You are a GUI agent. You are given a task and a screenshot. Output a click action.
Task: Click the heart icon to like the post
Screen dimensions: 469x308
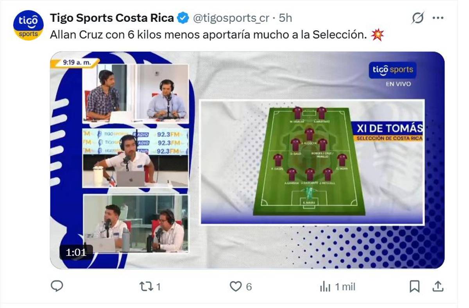(236, 287)
